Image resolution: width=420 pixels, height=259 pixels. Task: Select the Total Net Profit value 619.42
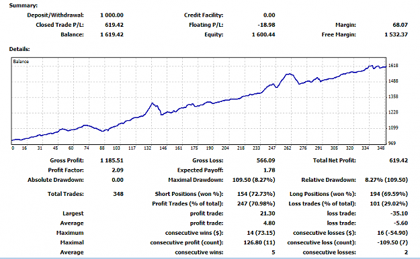click(x=398, y=160)
